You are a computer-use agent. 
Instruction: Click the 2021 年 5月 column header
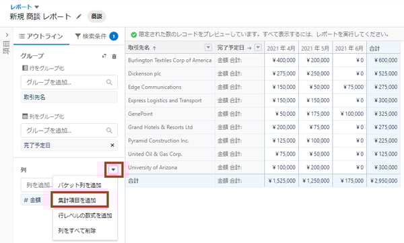click(x=315, y=48)
